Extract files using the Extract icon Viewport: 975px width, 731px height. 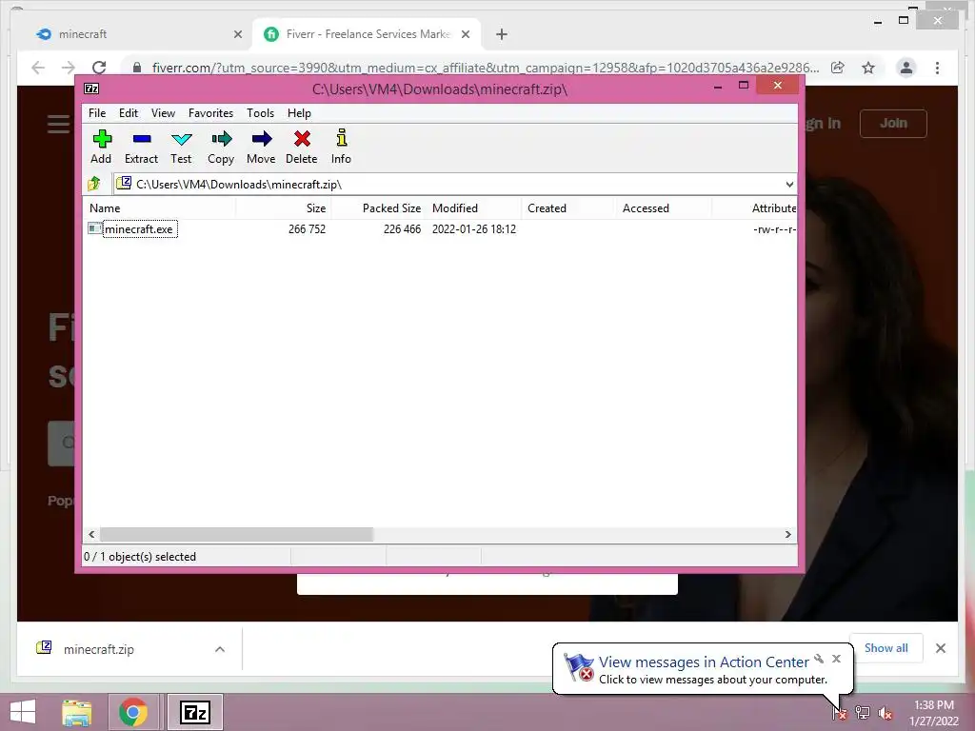141,147
